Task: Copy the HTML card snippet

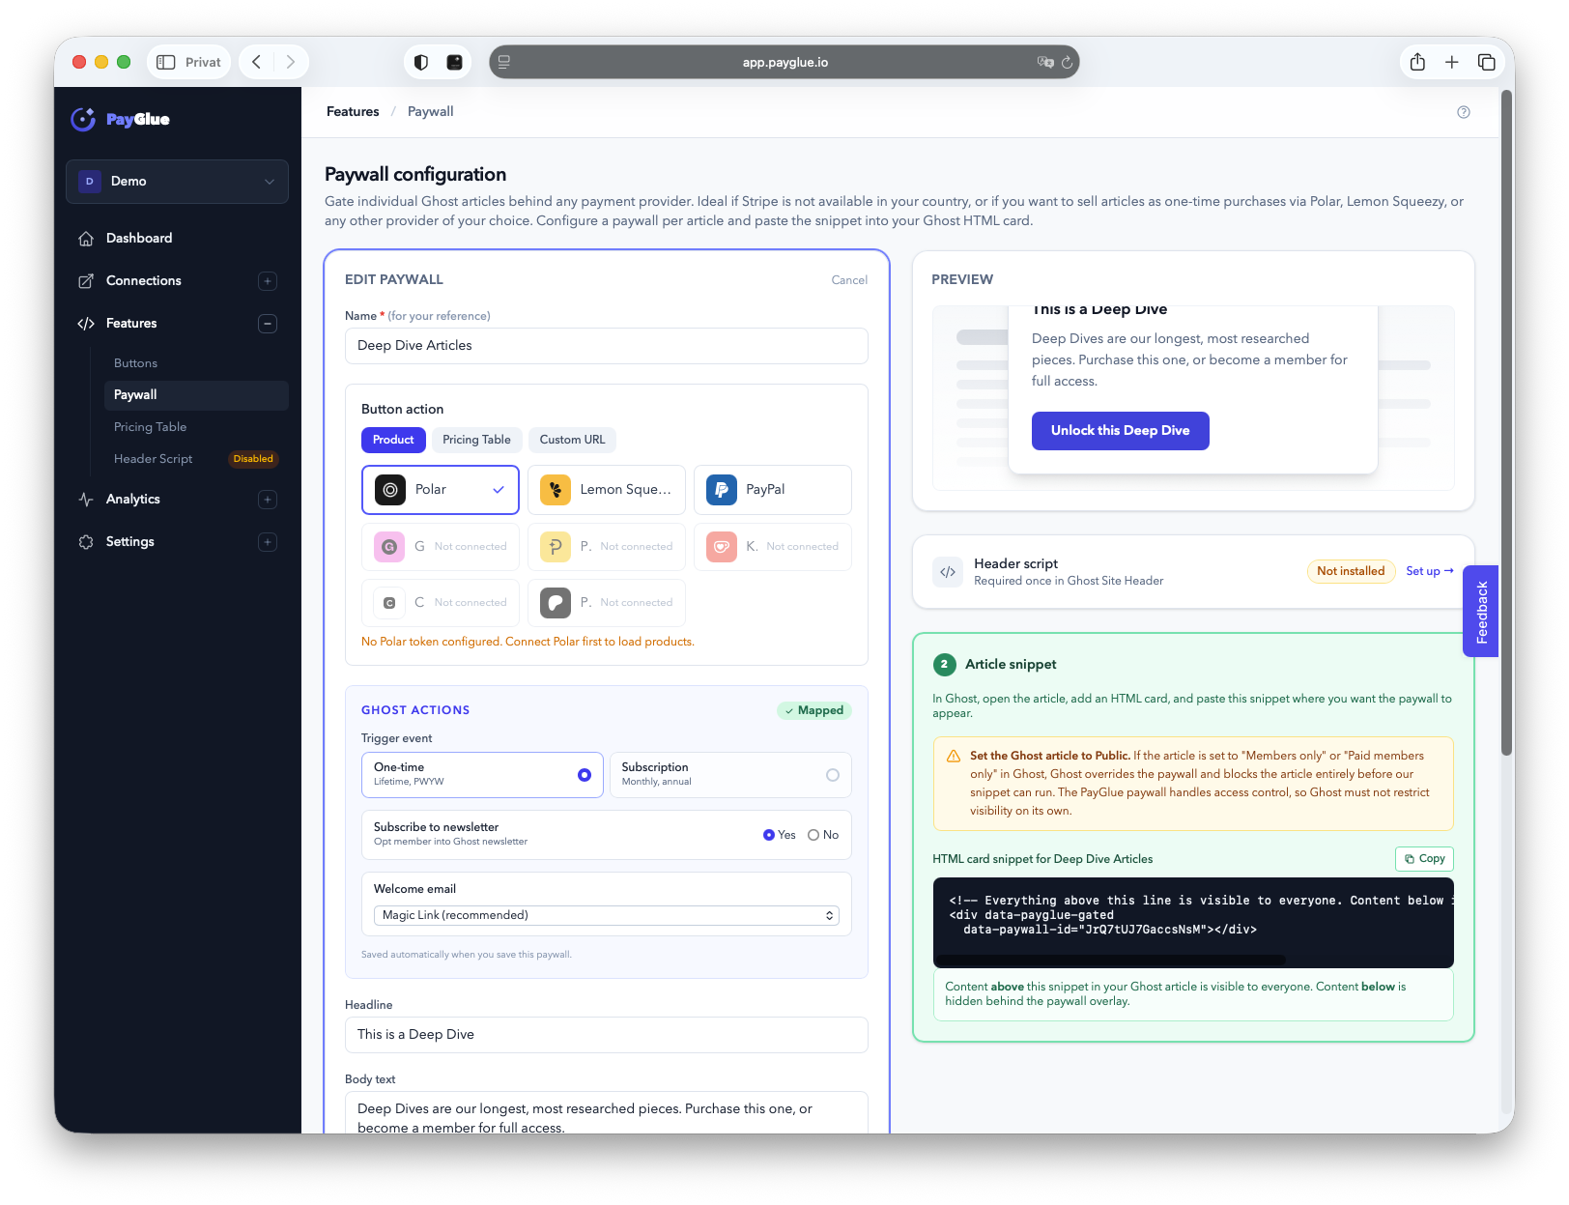Action: tap(1424, 859)
